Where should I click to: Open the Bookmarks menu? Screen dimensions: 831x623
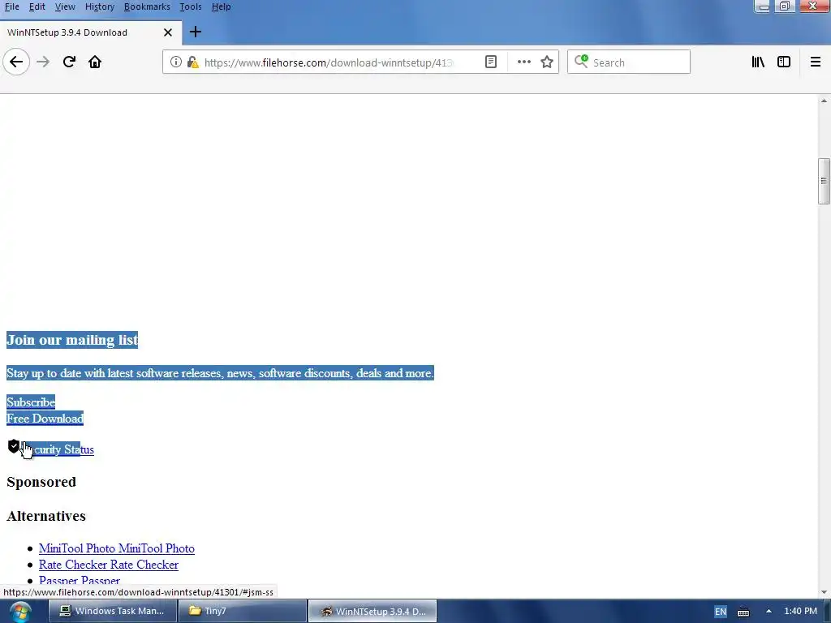pyautogui.click(x=147, y=6)
